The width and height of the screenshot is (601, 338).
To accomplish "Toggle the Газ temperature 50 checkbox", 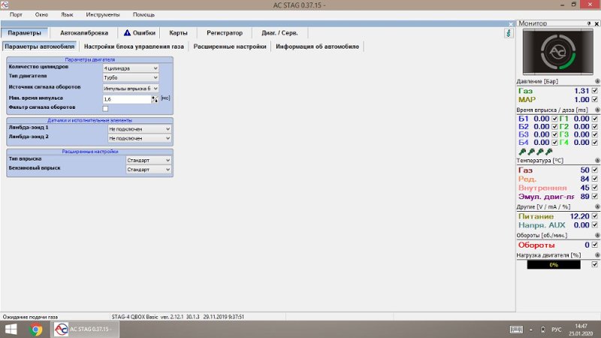I will 594,170.
